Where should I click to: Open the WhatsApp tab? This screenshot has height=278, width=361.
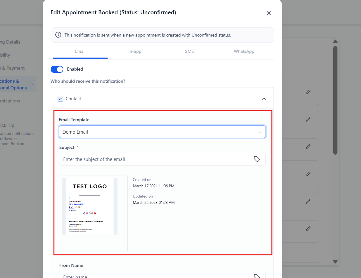(244, 51)
